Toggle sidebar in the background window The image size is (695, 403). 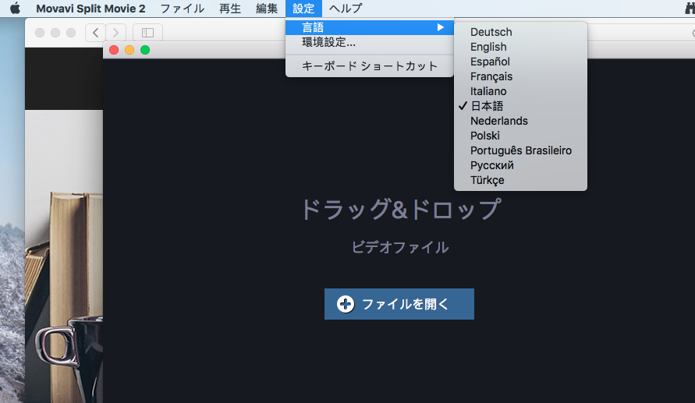147,32
